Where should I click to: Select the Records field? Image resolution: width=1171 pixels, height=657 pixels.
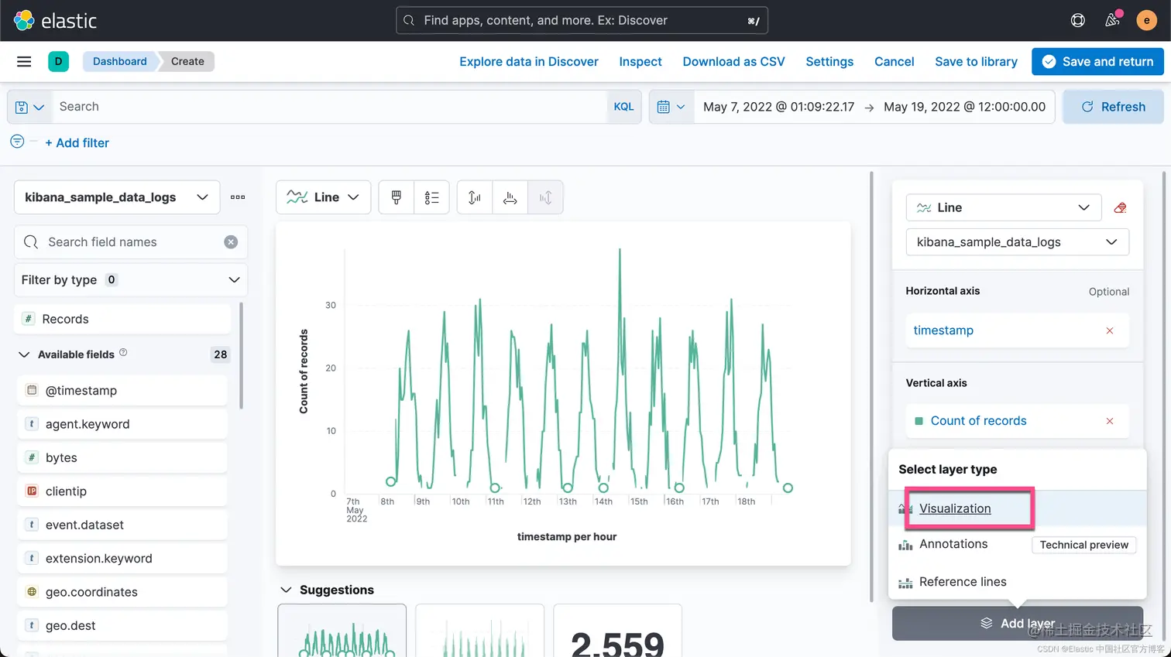(123, 319)
